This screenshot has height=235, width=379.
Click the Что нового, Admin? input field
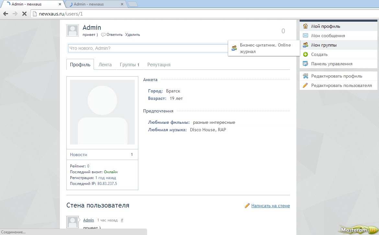point(147,48)
